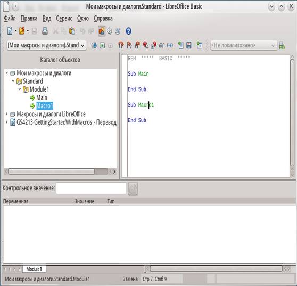Click the Print icon in the toolbar
This screenshot has height=286, width=297.
click(45, 31)
